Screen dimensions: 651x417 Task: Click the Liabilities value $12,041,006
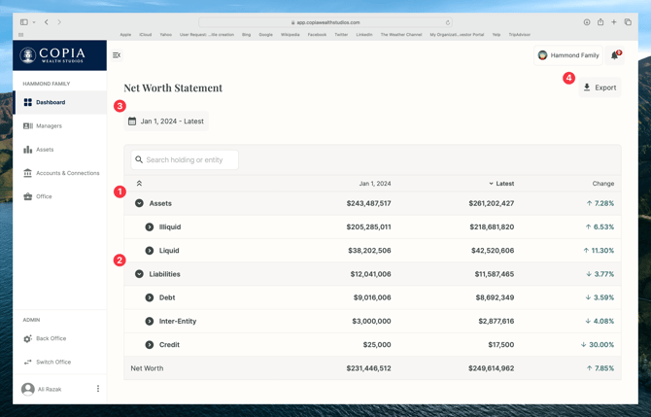tap(371, 274)
